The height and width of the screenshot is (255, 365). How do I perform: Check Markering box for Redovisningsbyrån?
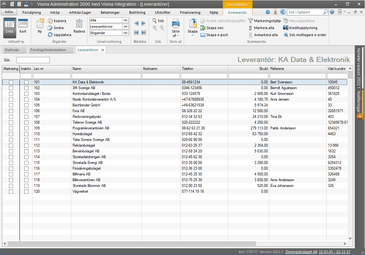click(11, 117)
